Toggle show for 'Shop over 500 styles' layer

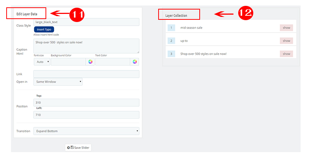pos(286,54)
